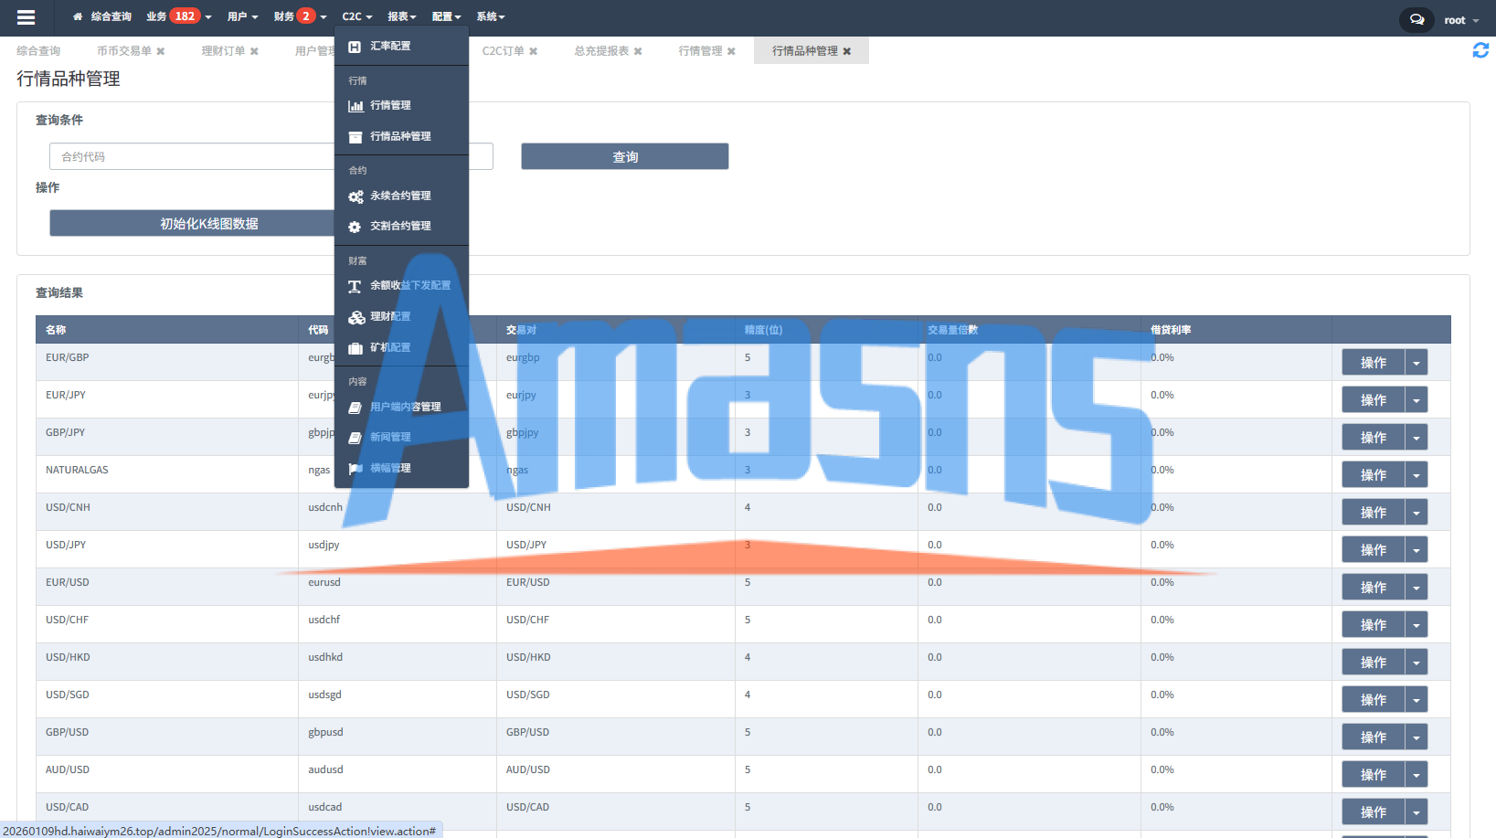This screenshot has height=838, width=1496.
Task: Expand the 财务 dropdown menu
Action: (x=300, y=16)
